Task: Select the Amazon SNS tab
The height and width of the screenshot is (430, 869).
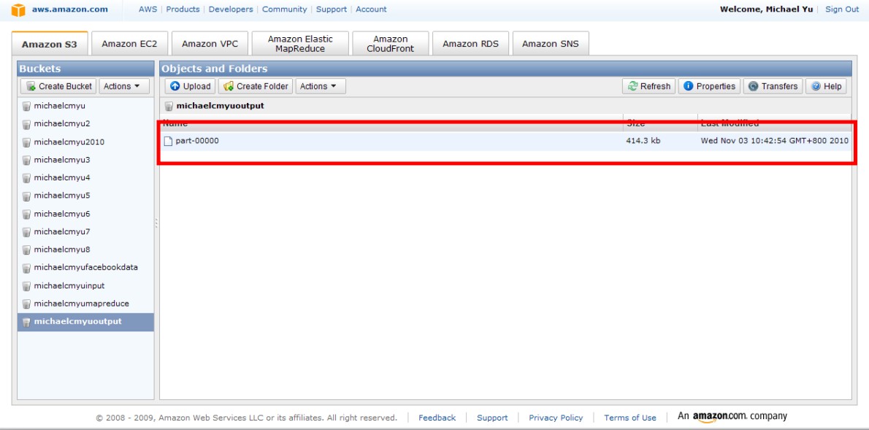Action: point(551,44)
